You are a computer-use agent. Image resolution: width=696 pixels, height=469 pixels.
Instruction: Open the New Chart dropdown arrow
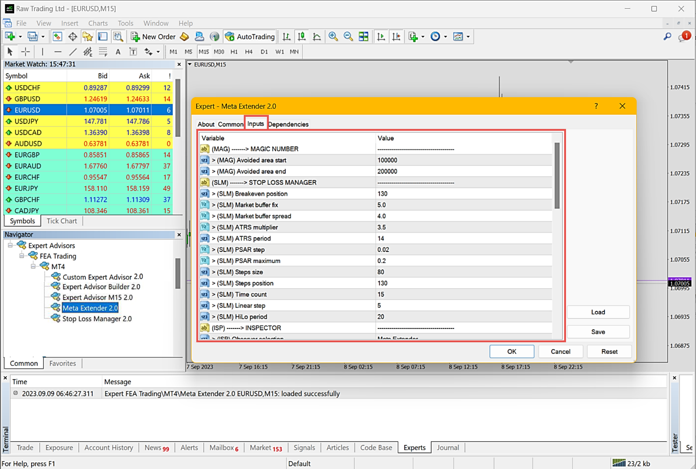coord(20,36)
